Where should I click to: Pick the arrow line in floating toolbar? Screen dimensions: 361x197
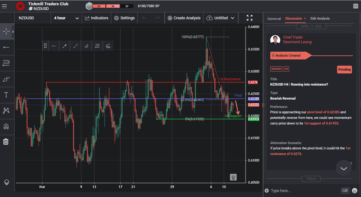point(65,46)
